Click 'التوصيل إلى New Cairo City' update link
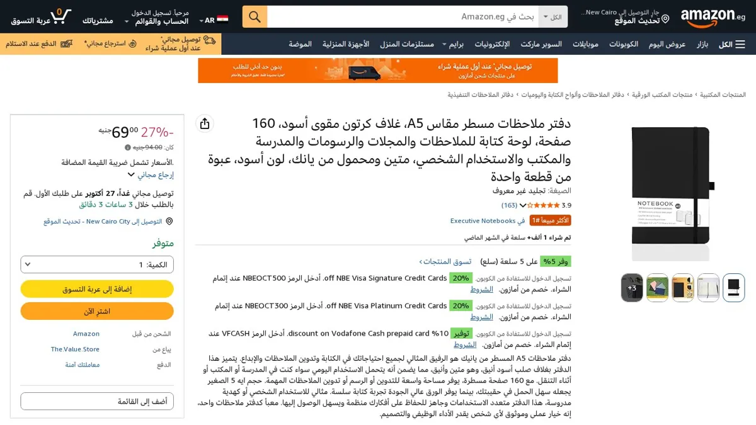756x425 pixels. coord(103,222)
